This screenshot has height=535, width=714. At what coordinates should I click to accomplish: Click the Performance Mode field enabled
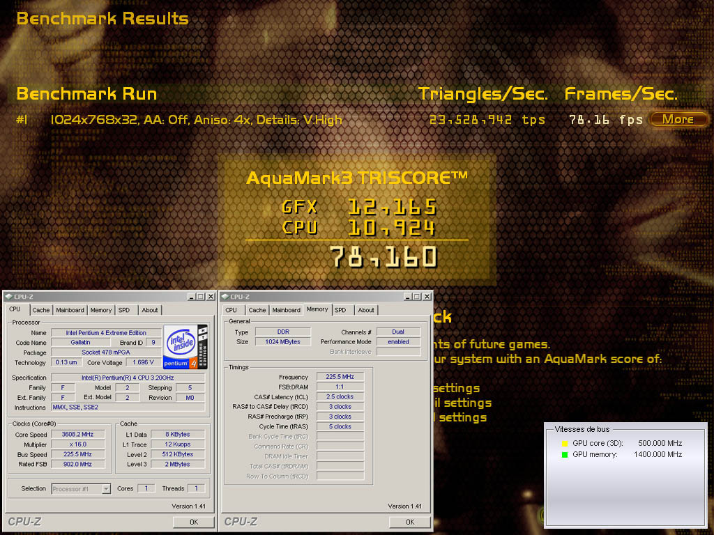398,342
